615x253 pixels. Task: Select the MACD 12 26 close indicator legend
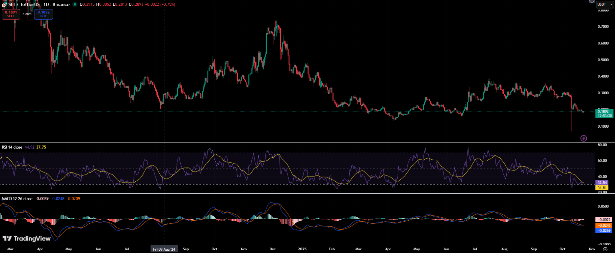point(17,199)
